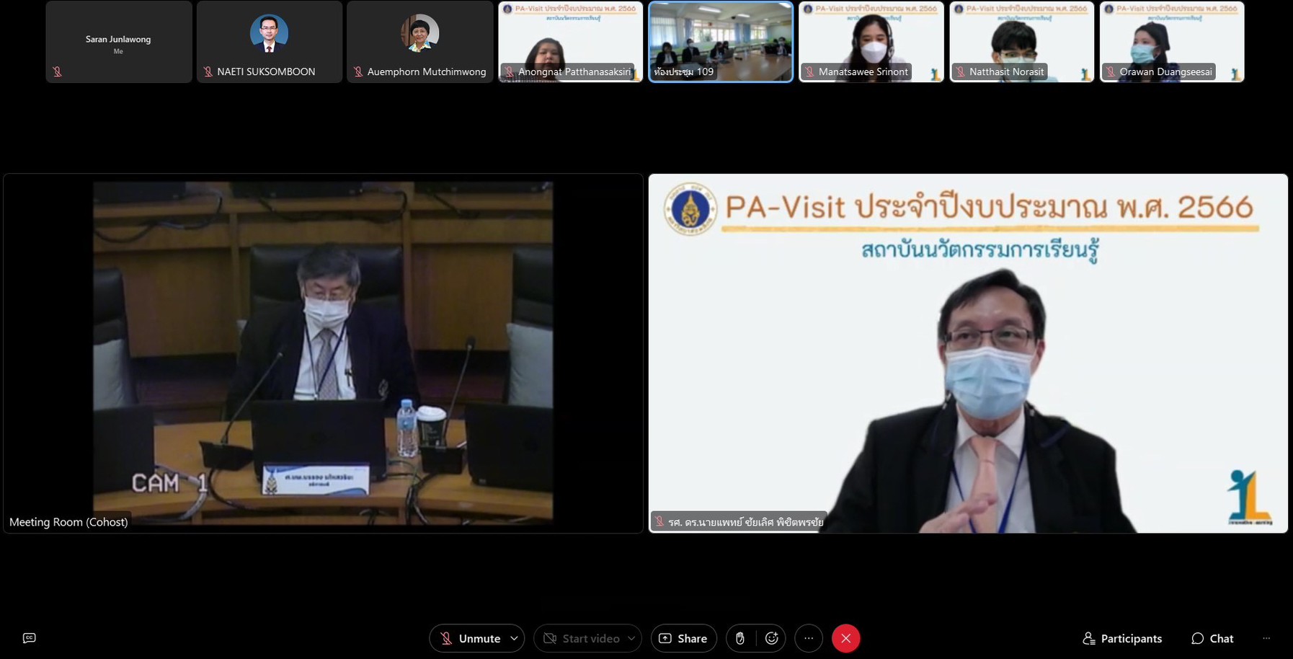
Task: Unmute the microphone
Action: (x=471, y=638)
